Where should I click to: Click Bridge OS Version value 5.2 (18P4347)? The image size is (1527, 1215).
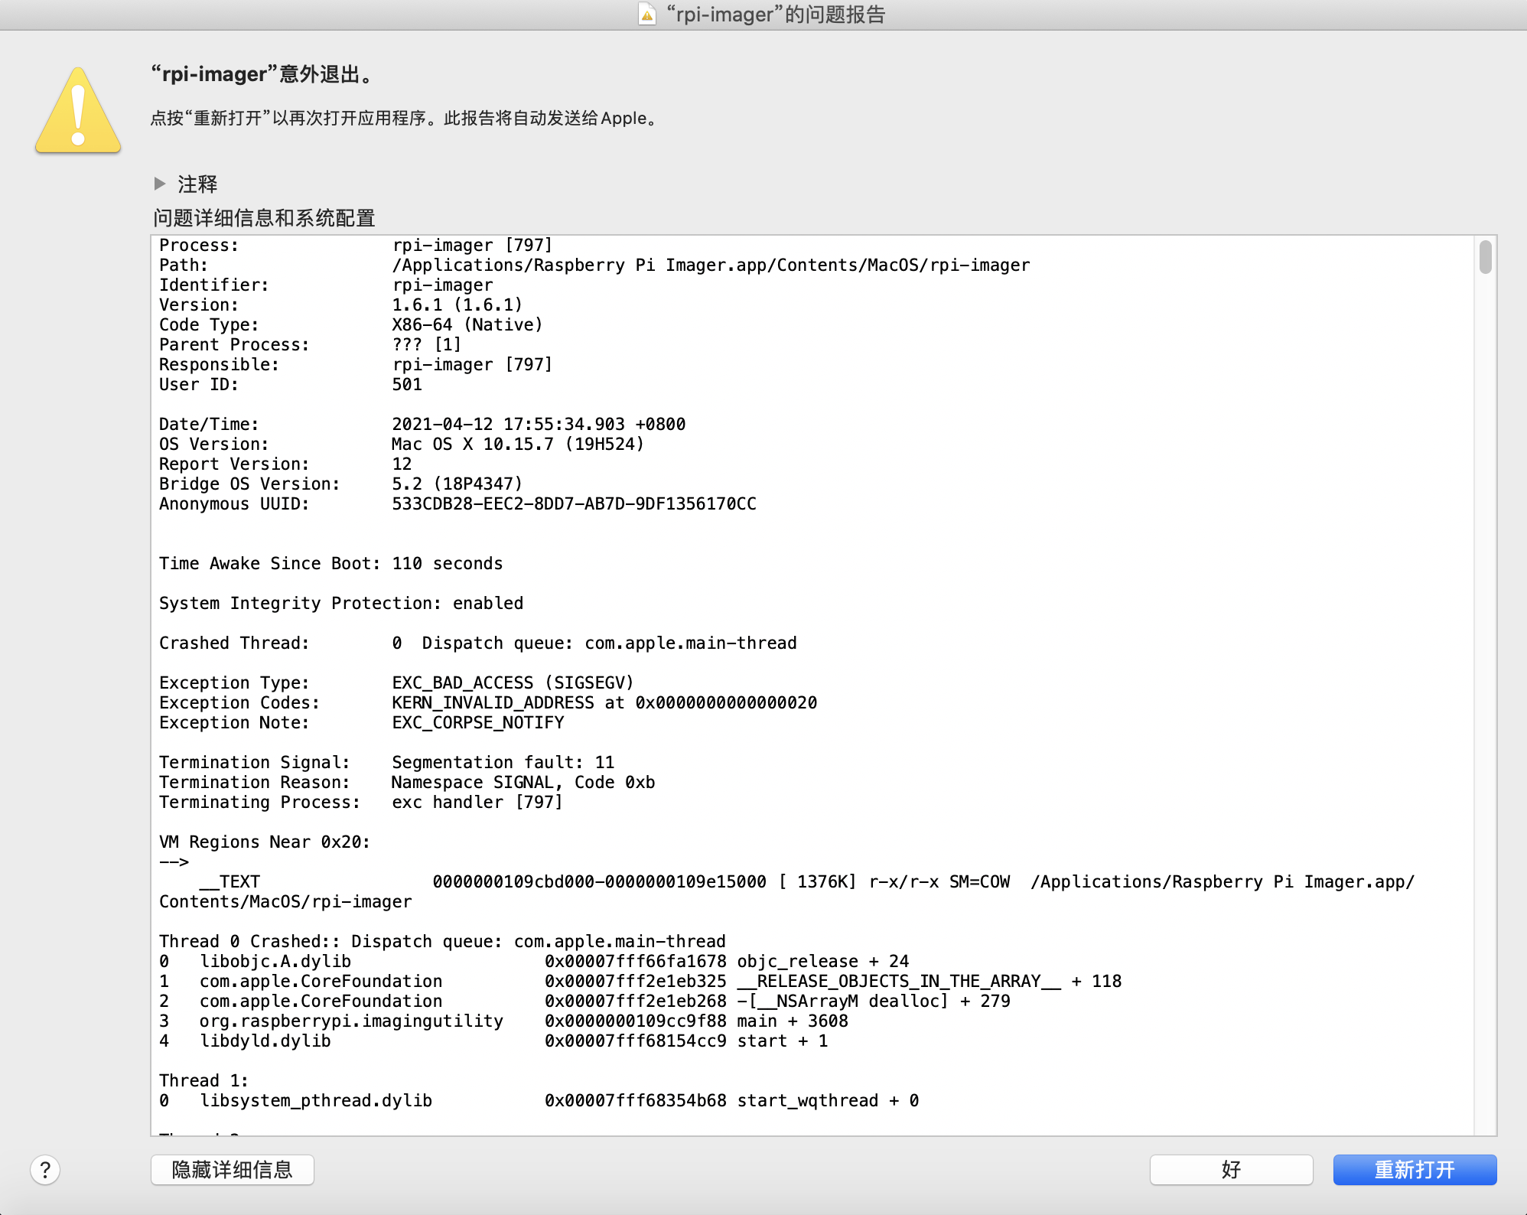click(457, 484)
